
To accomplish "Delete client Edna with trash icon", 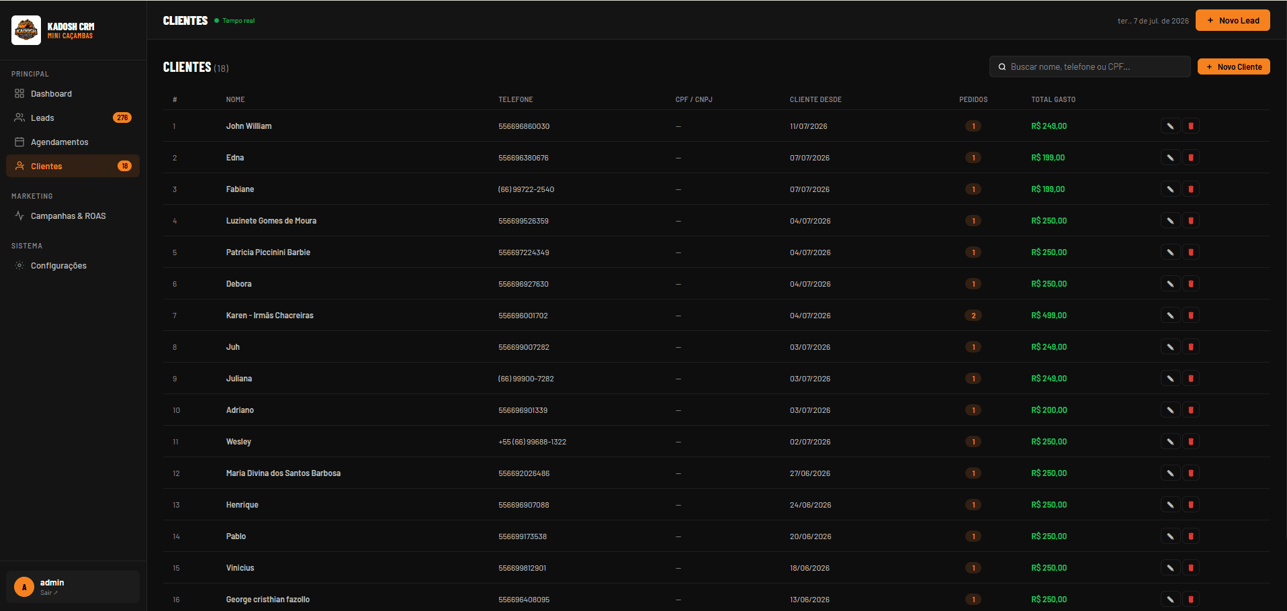I will pos(1191,158).
